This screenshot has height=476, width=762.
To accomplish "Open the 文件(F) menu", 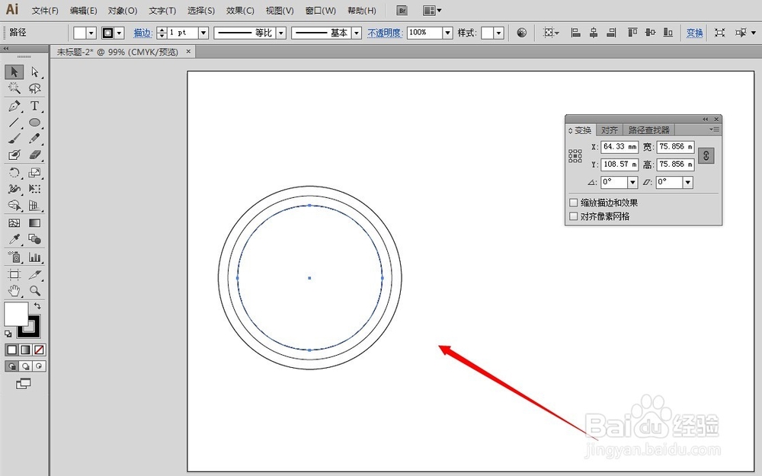I will click(x=45, y=11).
